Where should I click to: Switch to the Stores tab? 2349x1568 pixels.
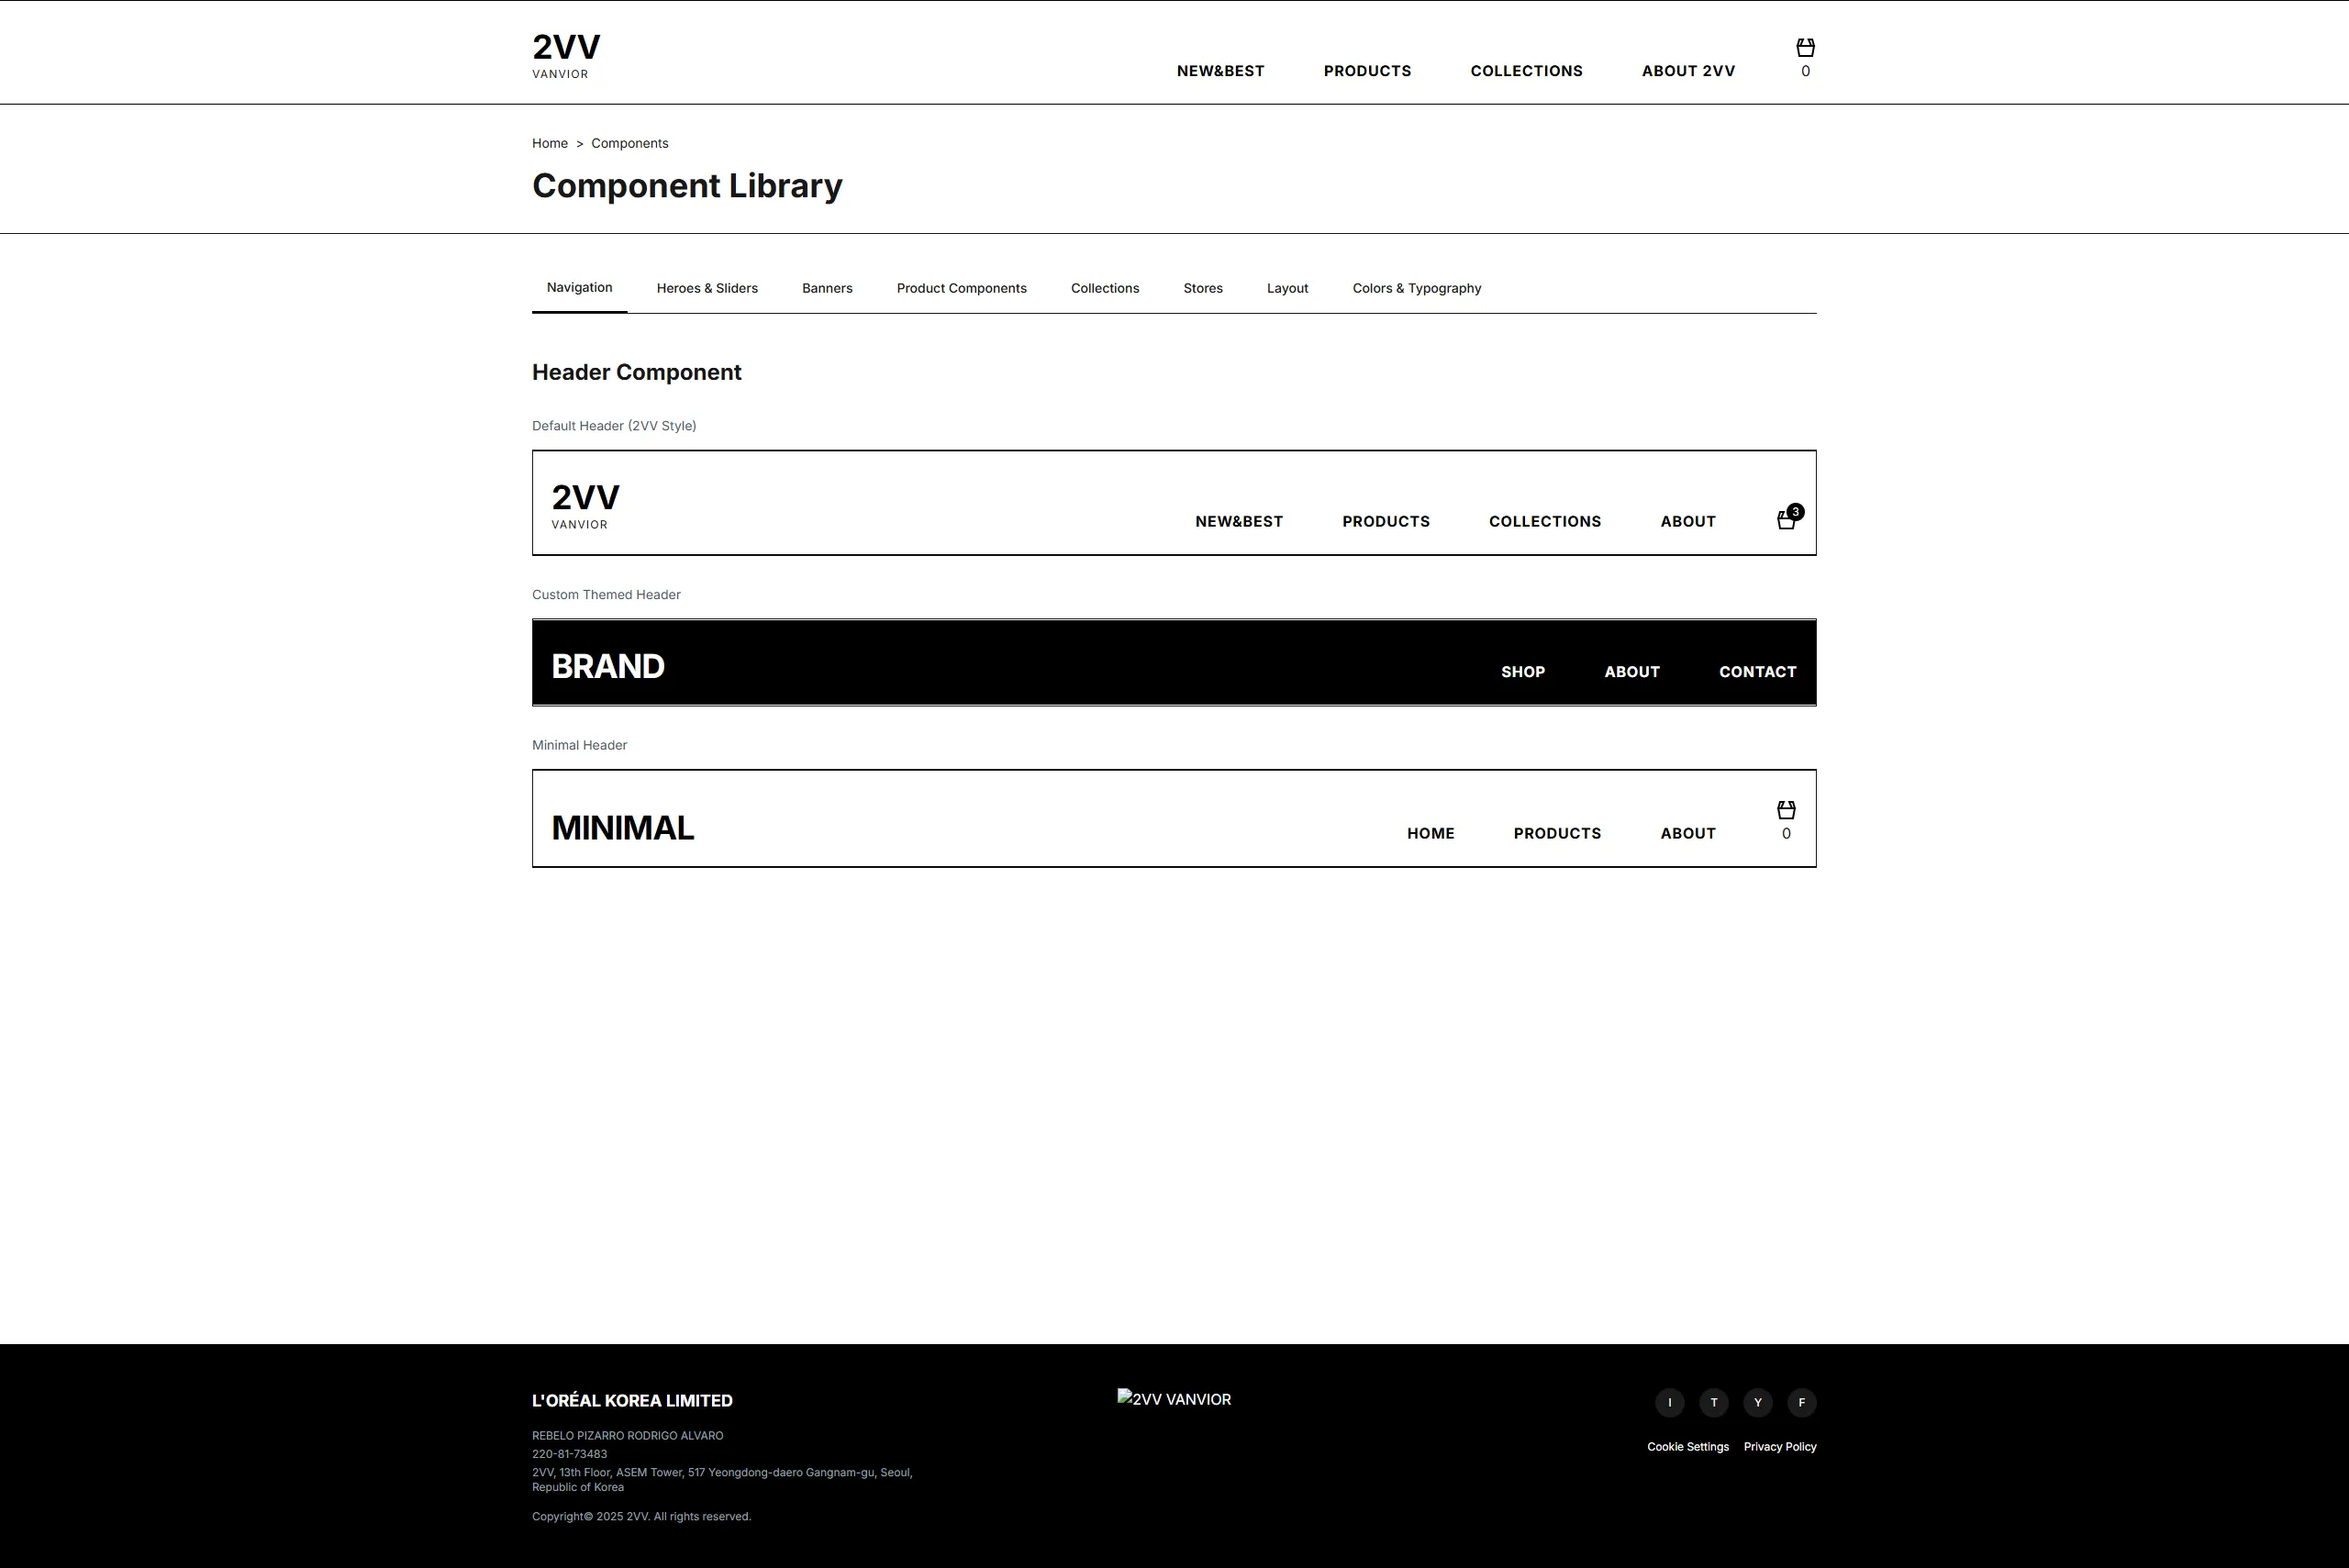pos(1203,288)
